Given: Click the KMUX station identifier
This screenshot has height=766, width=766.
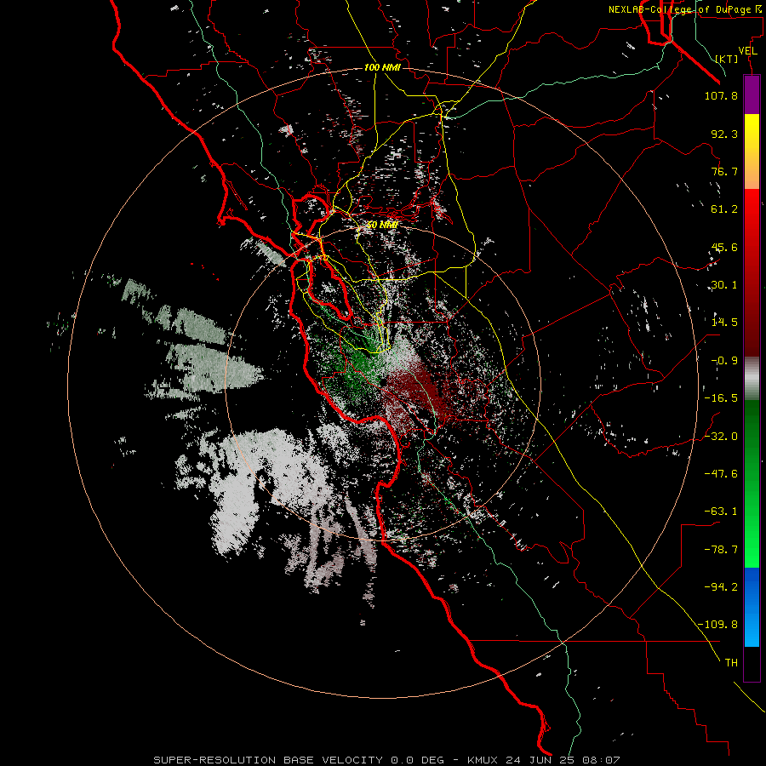Looking at the screenshot, I should [483, 760].
